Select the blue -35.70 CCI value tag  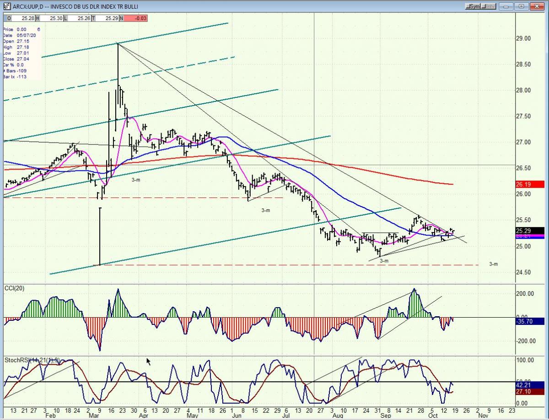coord(530,321)
